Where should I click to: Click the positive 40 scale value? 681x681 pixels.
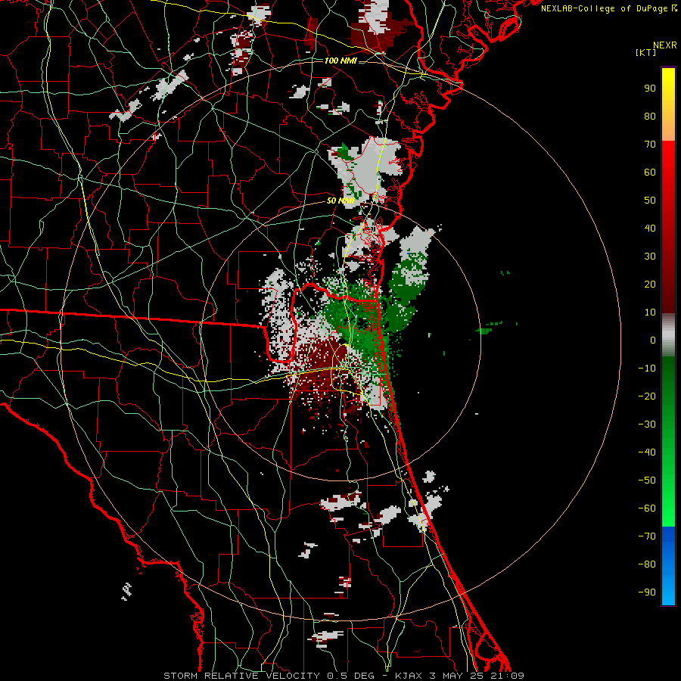pos(650,228)
